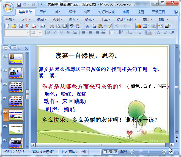Image resolution: width=181 pixels, height=157 pixels.
Task: Go to previous slide double-arrow button
Action: click(177, 137)
